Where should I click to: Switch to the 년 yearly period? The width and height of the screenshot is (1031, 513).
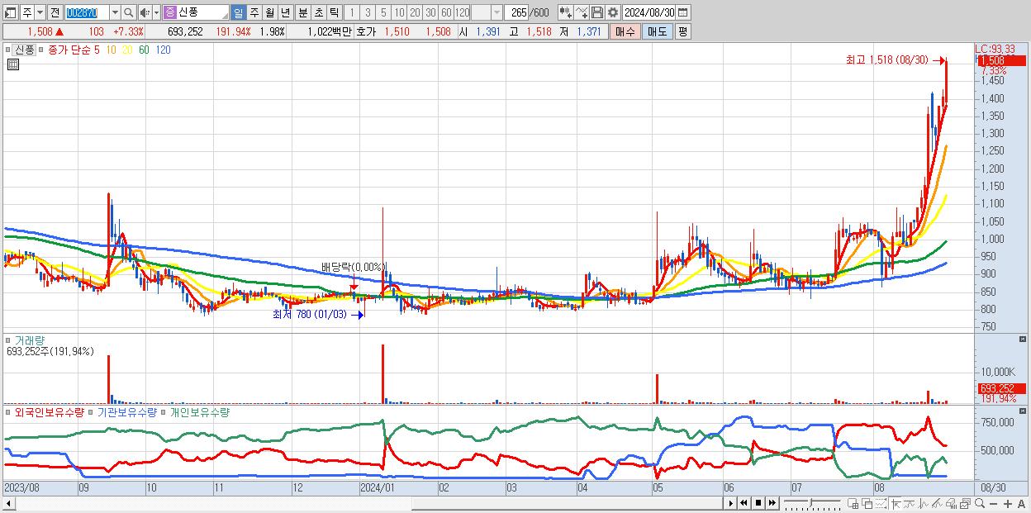[x=285, y=12]
